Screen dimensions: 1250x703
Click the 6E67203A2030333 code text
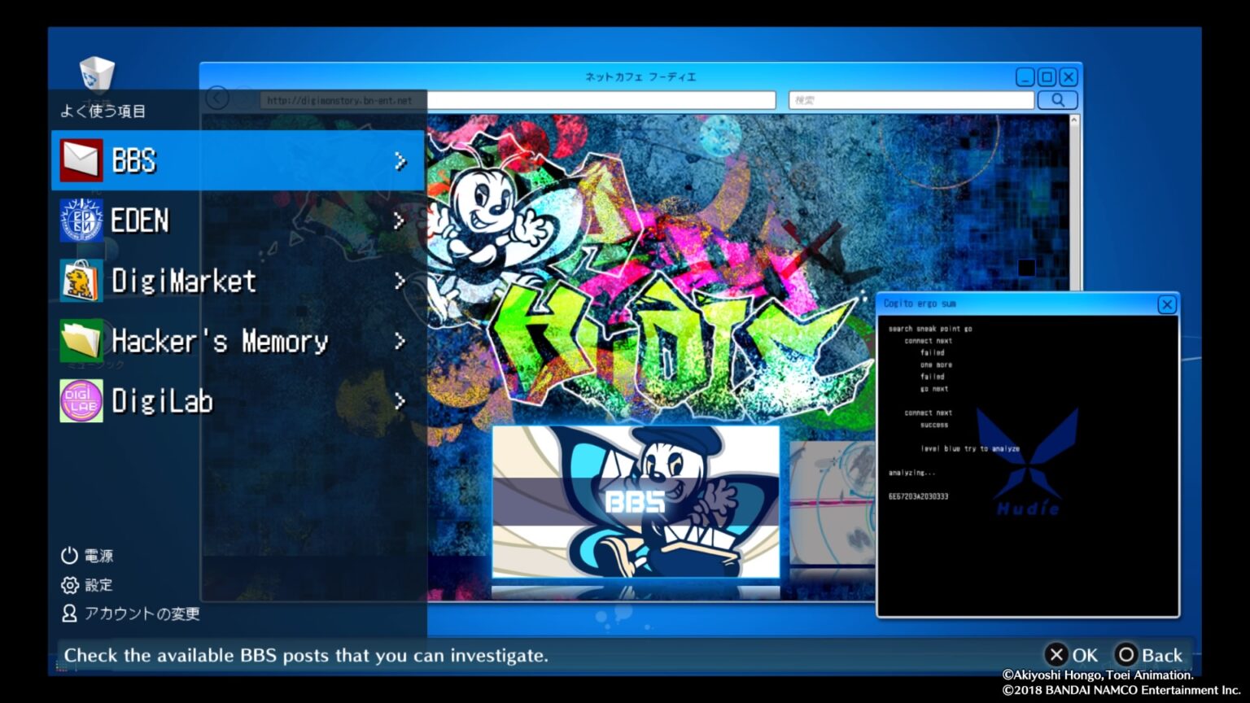tap(918, 496)
